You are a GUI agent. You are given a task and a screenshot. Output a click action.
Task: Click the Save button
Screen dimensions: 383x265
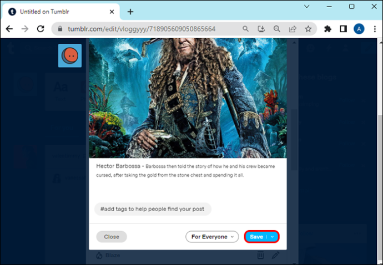point(256,237)
